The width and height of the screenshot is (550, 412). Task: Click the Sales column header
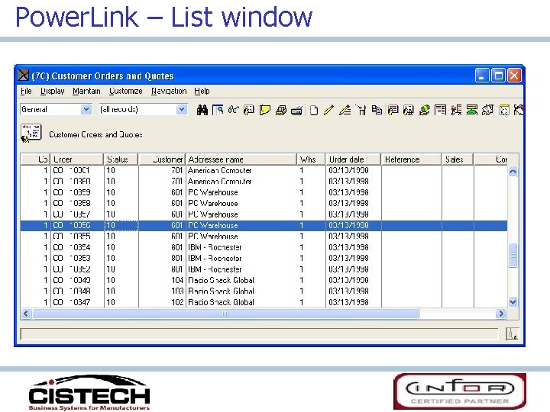point(458,159)
